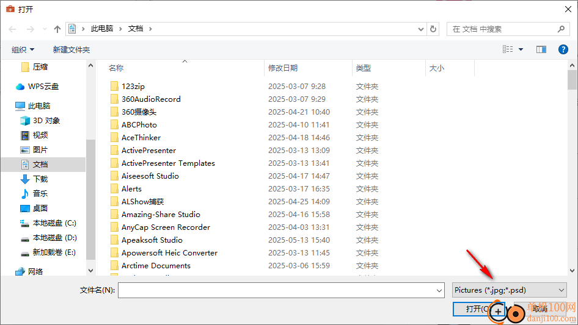
Task: Click sidebar scroll down arrow
Action: [90, 271]
